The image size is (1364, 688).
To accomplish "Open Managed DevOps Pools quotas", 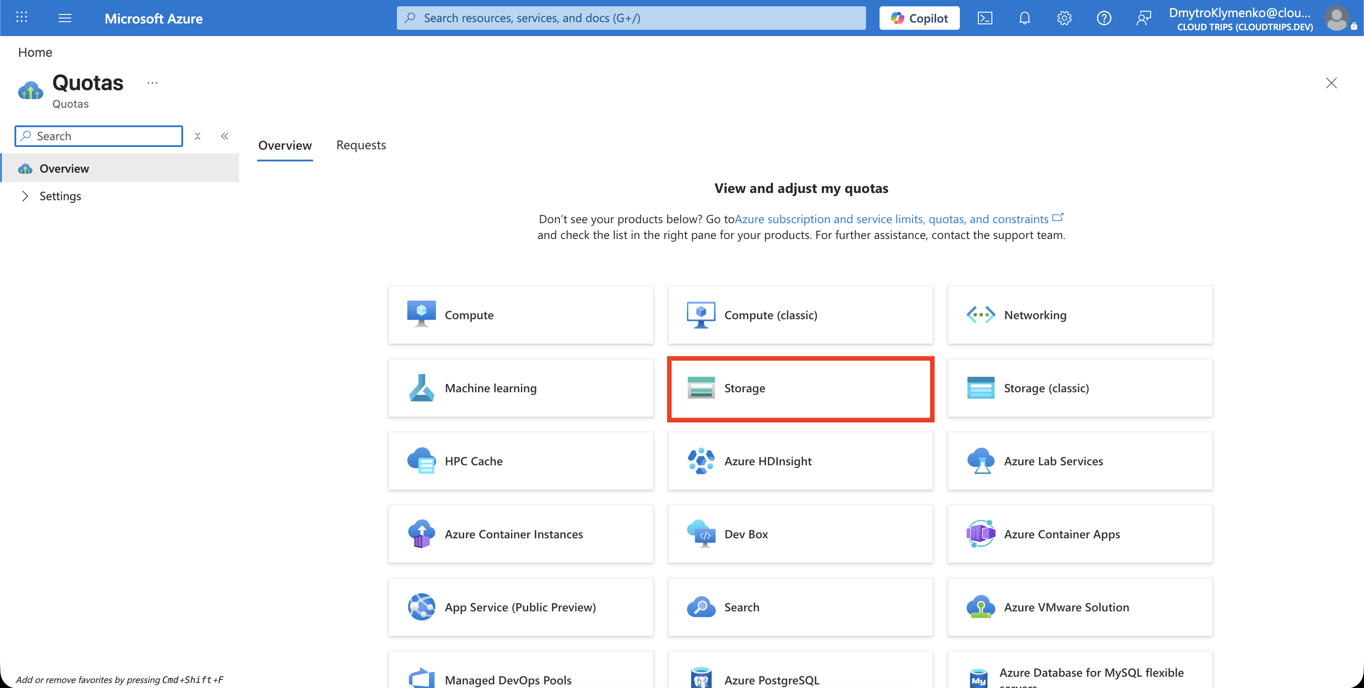I will tap(521, 670).
